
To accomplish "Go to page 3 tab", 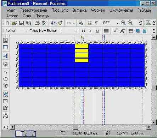I will coord(32,134).
